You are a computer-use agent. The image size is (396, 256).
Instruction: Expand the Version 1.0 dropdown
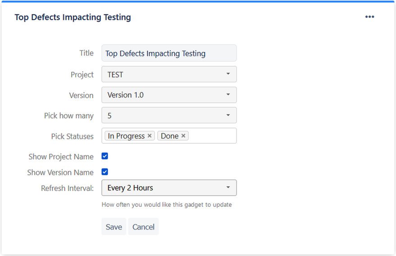162,95
